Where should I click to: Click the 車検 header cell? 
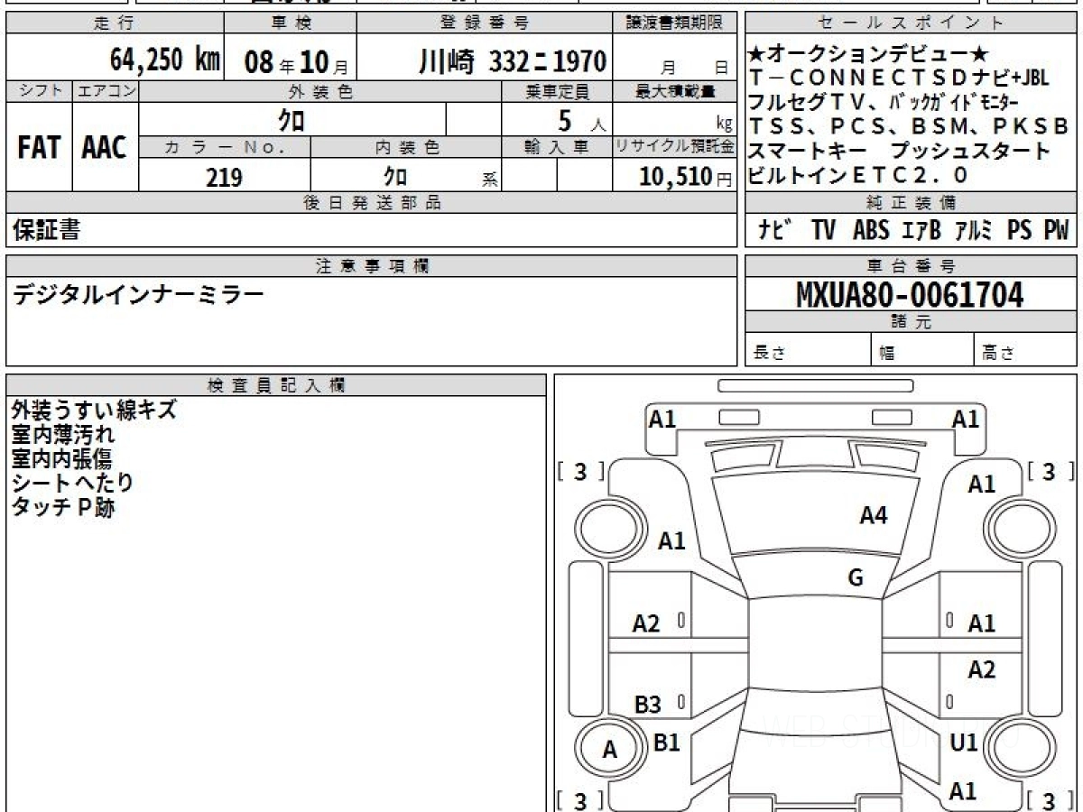coord(291,23)
